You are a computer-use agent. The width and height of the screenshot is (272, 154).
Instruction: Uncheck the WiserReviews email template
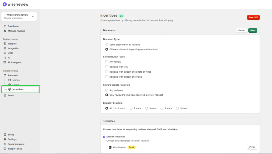coord(110,147)
